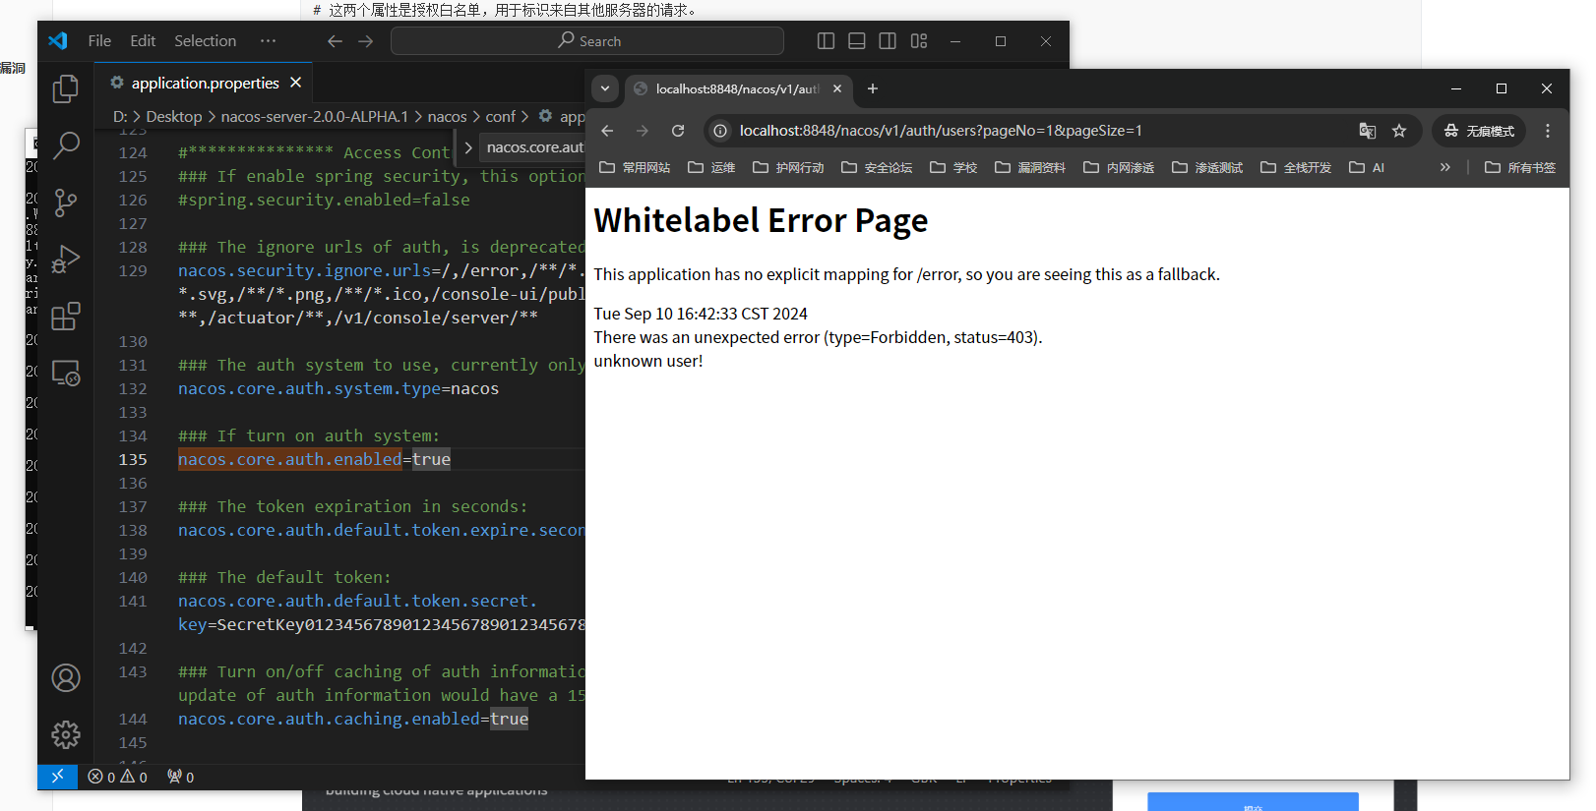Screen dimensions: 1596x811
Task: Reload the localhost browser page
Action: click(x=678, y=131)
